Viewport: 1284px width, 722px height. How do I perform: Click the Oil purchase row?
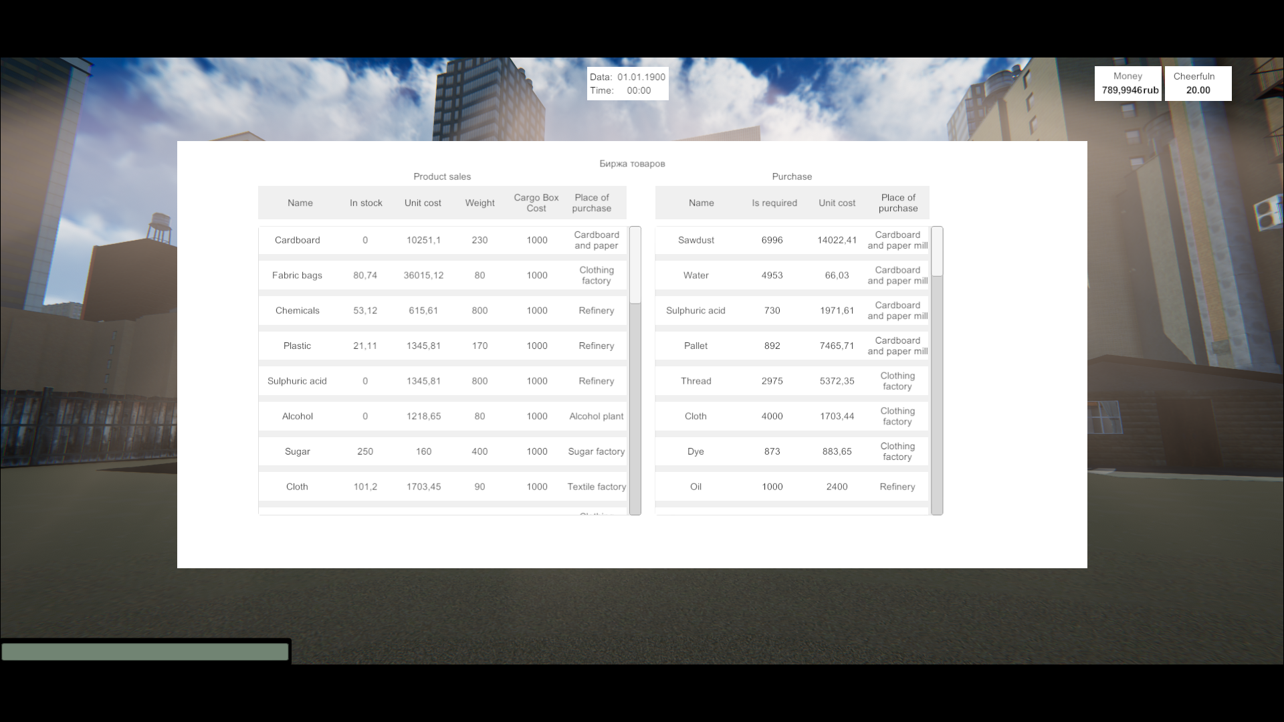pyautogui.click(x=792, y=487)
